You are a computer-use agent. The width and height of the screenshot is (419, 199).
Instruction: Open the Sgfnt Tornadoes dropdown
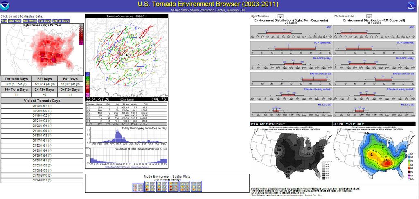266,16
